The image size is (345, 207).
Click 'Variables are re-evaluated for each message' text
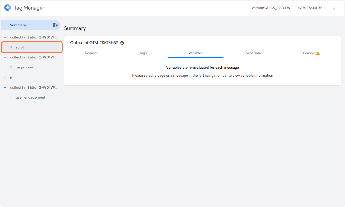point(203,68)
